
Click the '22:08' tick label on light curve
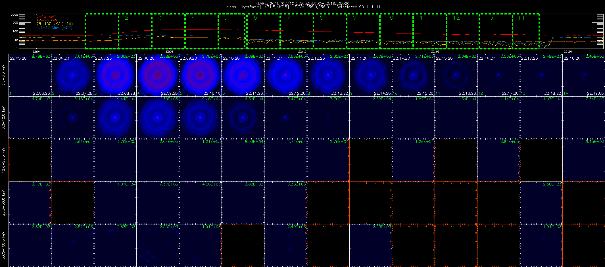[x=169, y=52]
